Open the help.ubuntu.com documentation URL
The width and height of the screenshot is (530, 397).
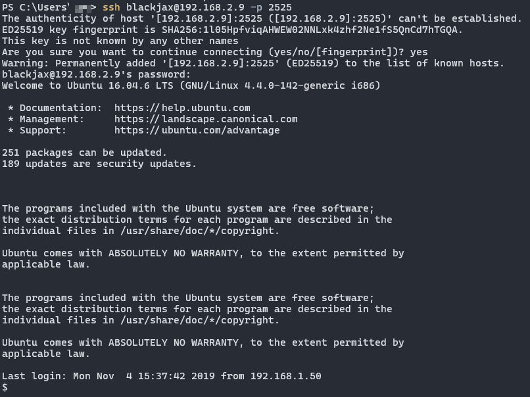click(x=182, y=108)
